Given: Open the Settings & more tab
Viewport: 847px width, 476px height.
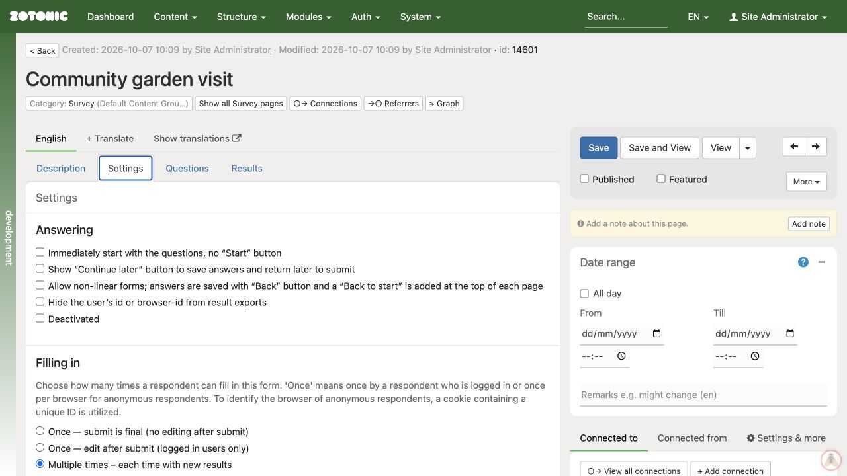Looking at the screenshot, I should (786, 438).
